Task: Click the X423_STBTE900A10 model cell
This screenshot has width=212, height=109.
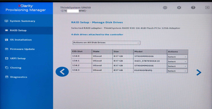Action: (x=150, y=61)
